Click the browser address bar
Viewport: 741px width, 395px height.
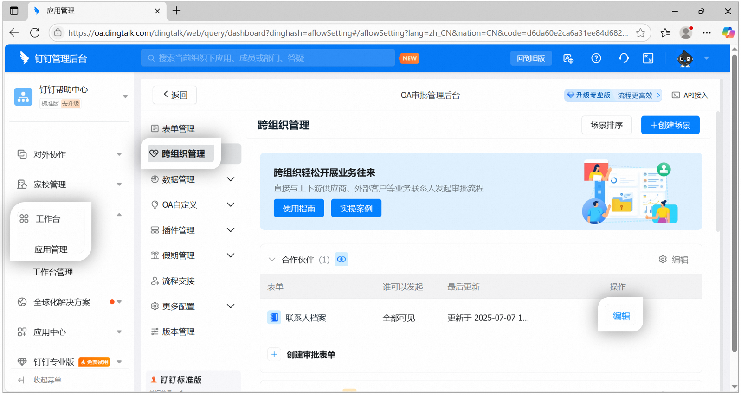[x=348, y=32]
